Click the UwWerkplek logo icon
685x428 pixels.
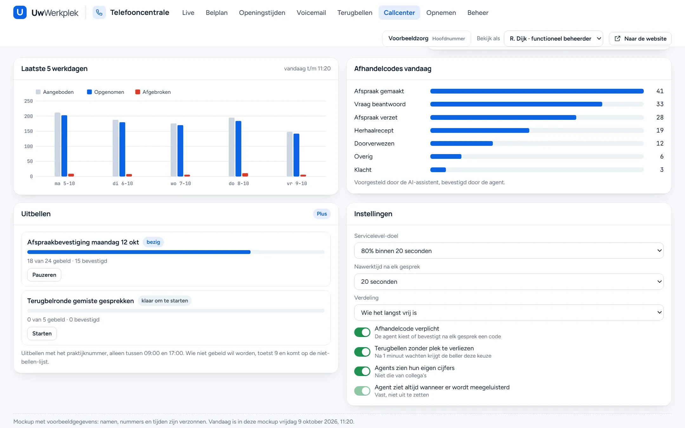20,13
